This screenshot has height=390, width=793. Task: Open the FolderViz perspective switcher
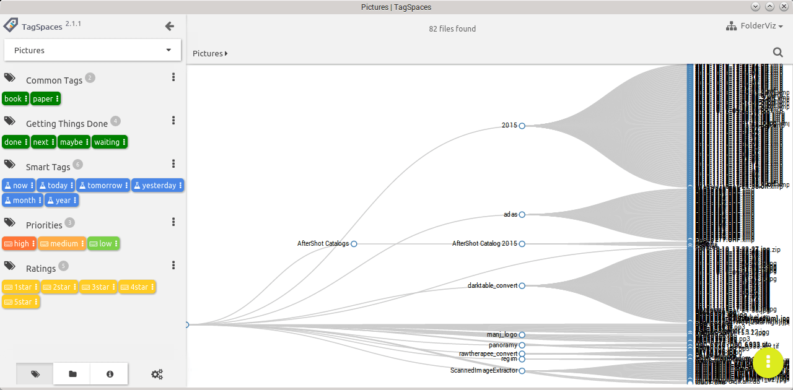tap(754, 26)
